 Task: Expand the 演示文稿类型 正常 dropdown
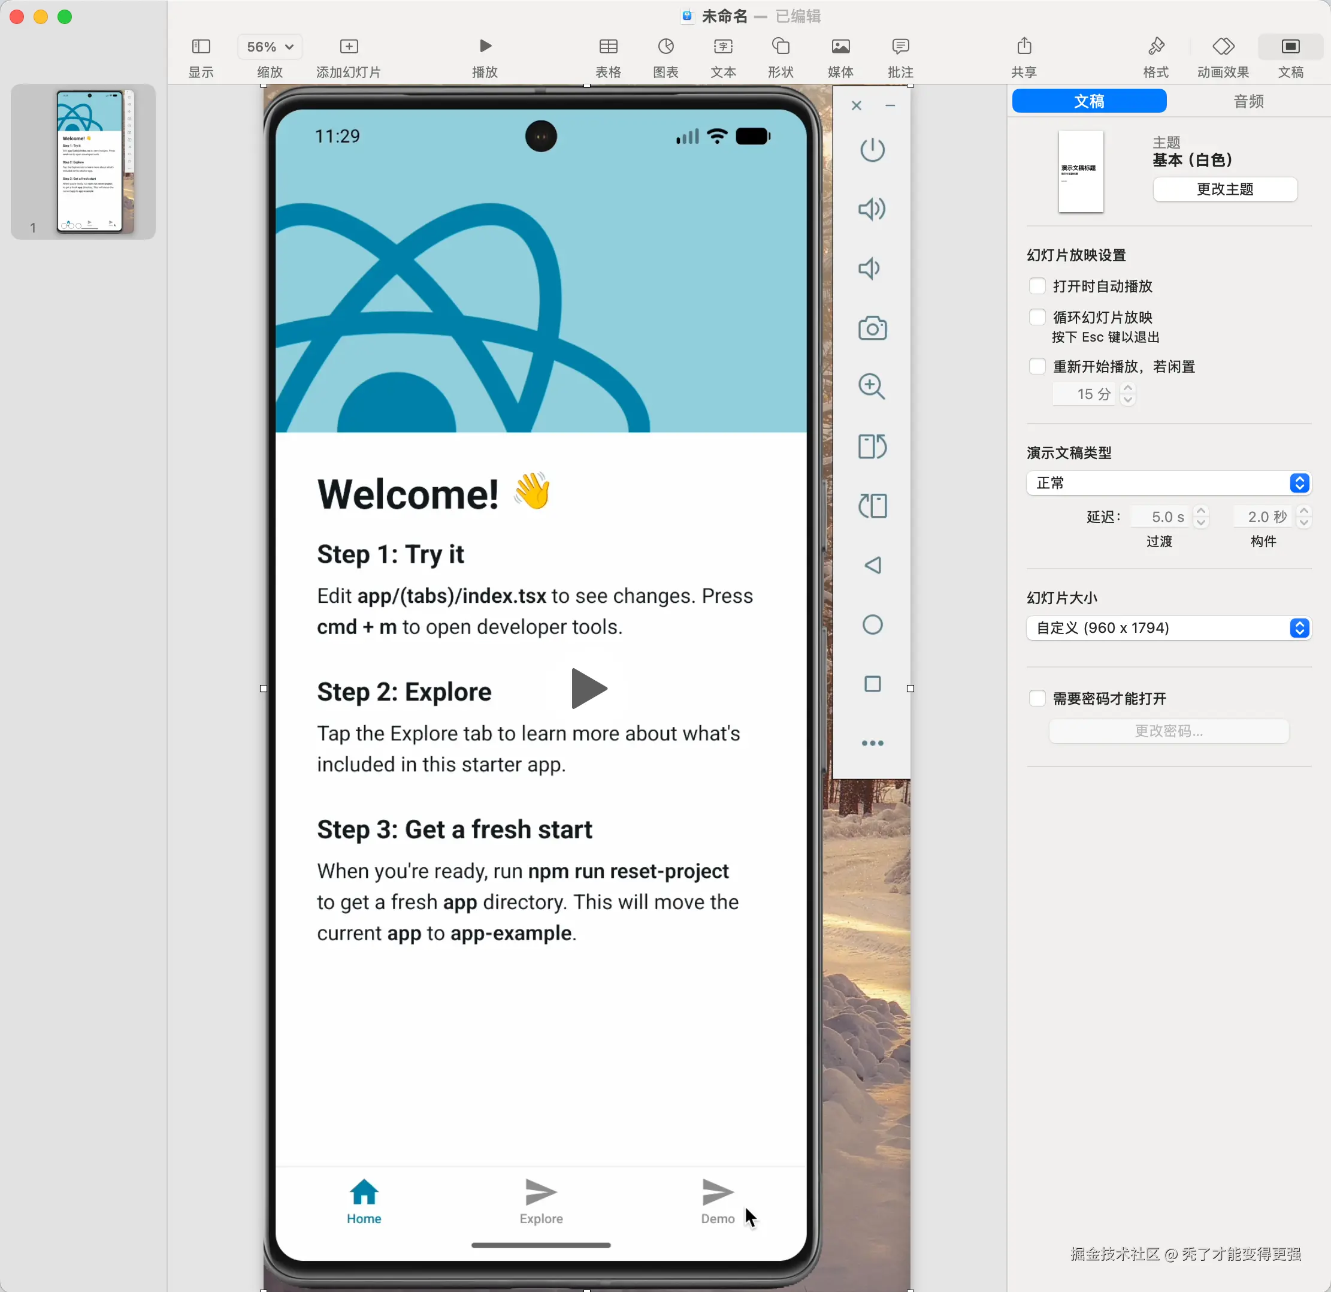tap(1167, 483)
